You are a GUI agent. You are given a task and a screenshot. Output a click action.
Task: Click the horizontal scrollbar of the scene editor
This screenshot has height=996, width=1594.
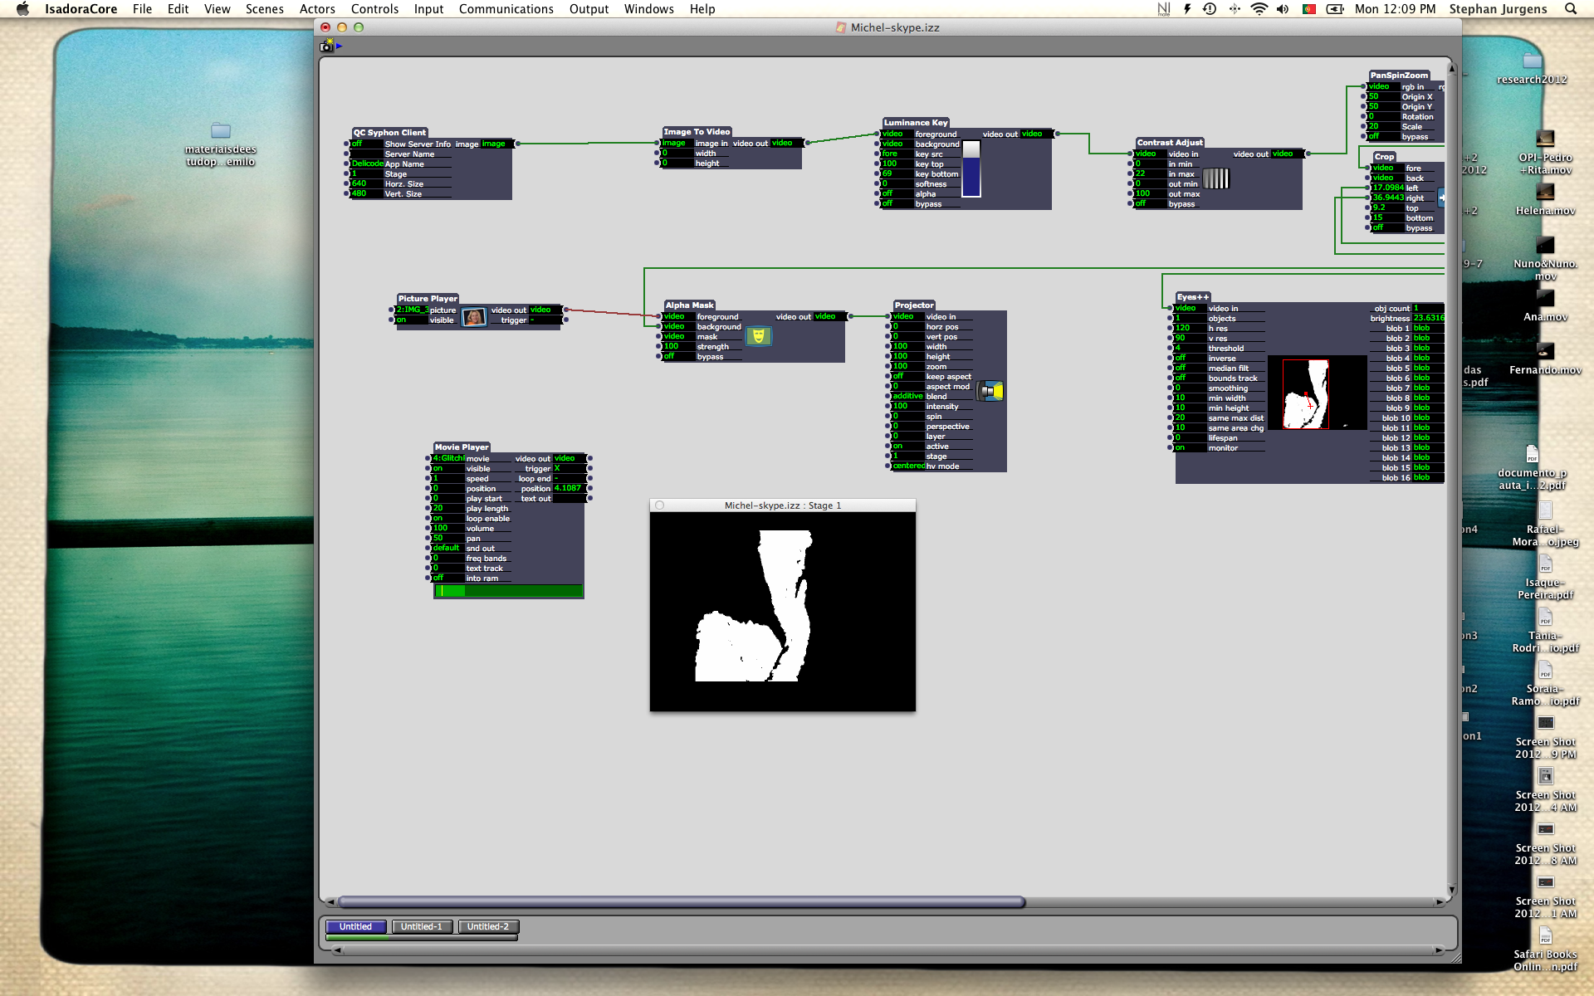pyautogui.click(x=681, y=902)
